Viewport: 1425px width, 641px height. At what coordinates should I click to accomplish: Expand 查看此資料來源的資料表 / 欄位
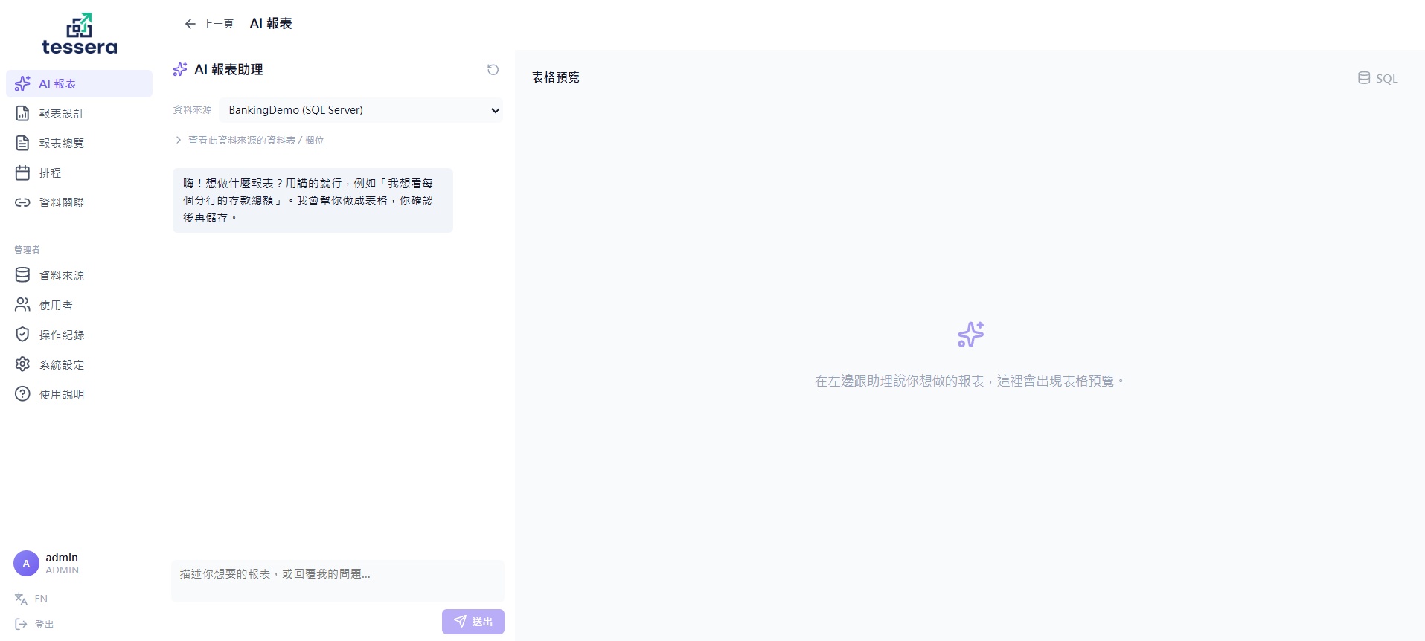point(249,140)
